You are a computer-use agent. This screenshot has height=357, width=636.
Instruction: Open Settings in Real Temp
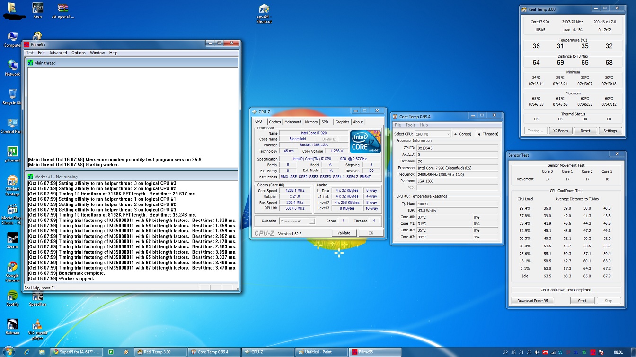[610, 131]
